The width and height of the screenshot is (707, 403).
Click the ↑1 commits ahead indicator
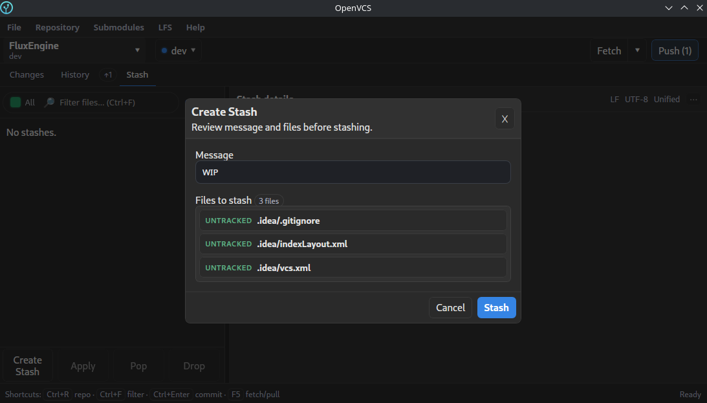pos(107,74)
